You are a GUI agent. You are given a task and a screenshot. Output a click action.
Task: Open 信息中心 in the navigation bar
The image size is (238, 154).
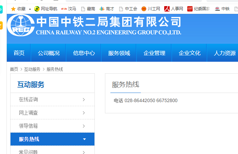point(84,53)
